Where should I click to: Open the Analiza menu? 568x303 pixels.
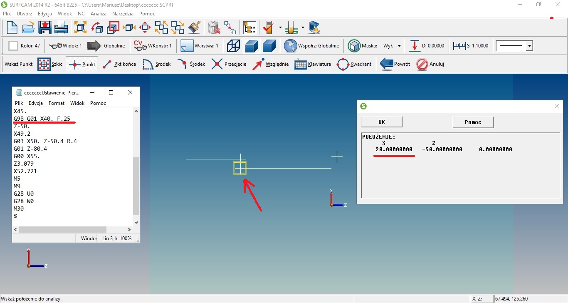(x=99, y=13)
